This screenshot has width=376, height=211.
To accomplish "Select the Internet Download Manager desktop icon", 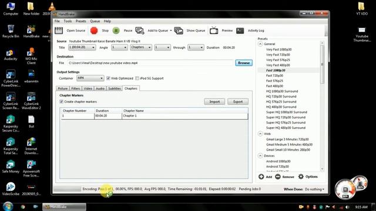I will [x=31, y=146].
